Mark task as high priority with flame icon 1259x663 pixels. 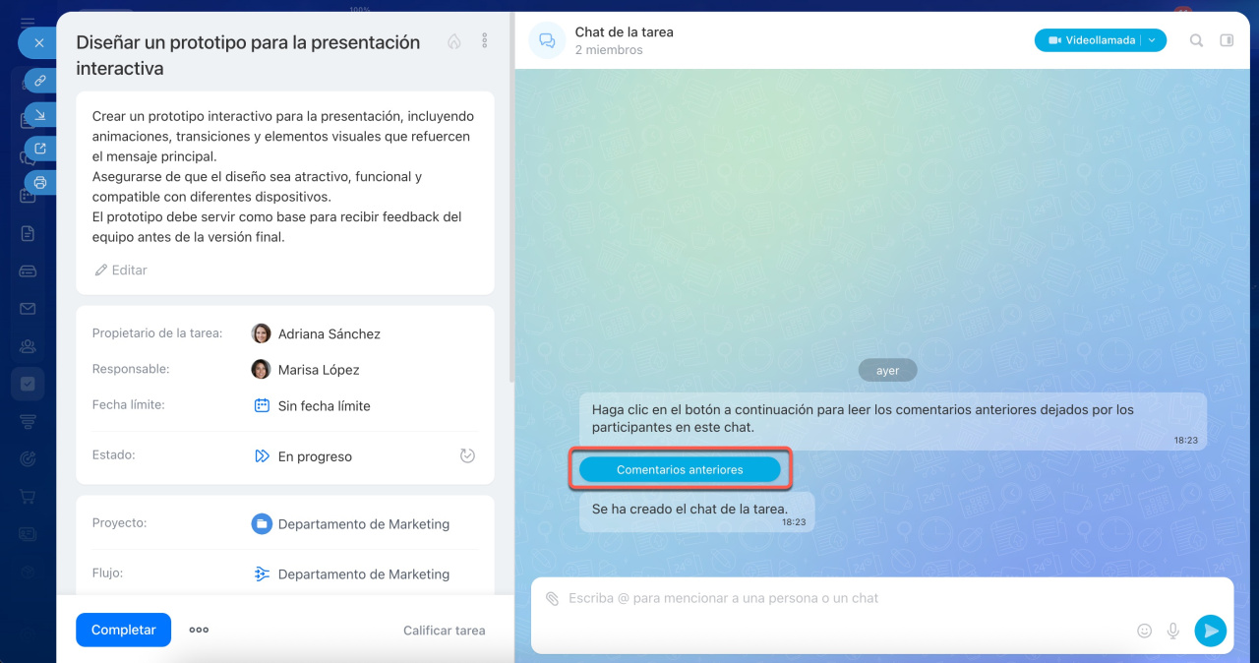coord(453,41)
